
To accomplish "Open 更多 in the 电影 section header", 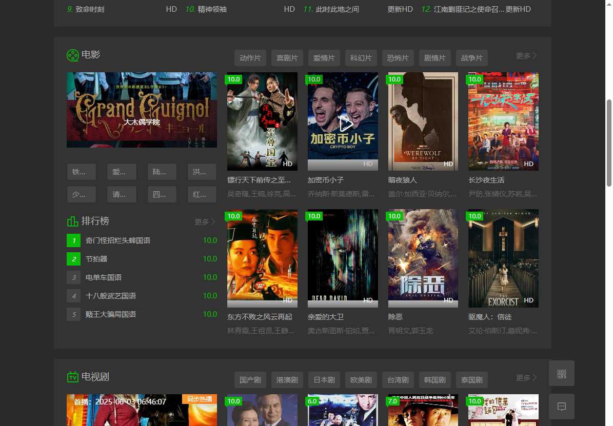I will (x=526, y=56).
